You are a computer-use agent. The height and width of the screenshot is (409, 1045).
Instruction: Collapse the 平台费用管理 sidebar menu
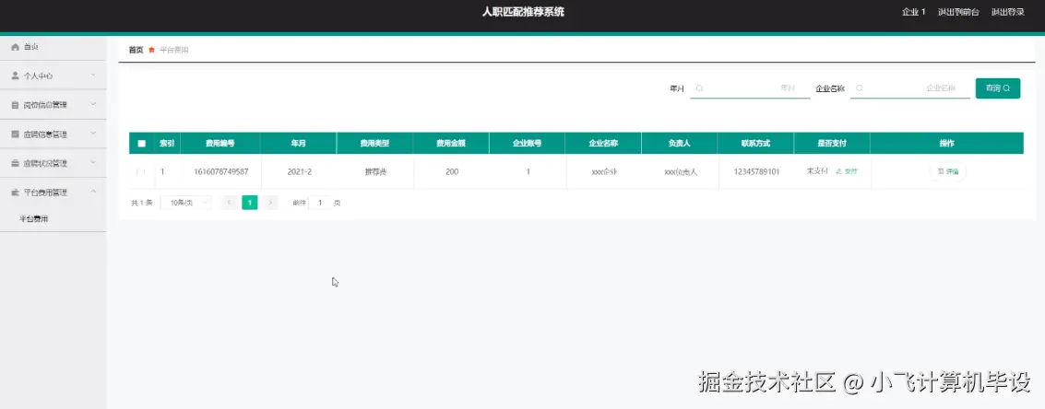click(x=53, y=193)
